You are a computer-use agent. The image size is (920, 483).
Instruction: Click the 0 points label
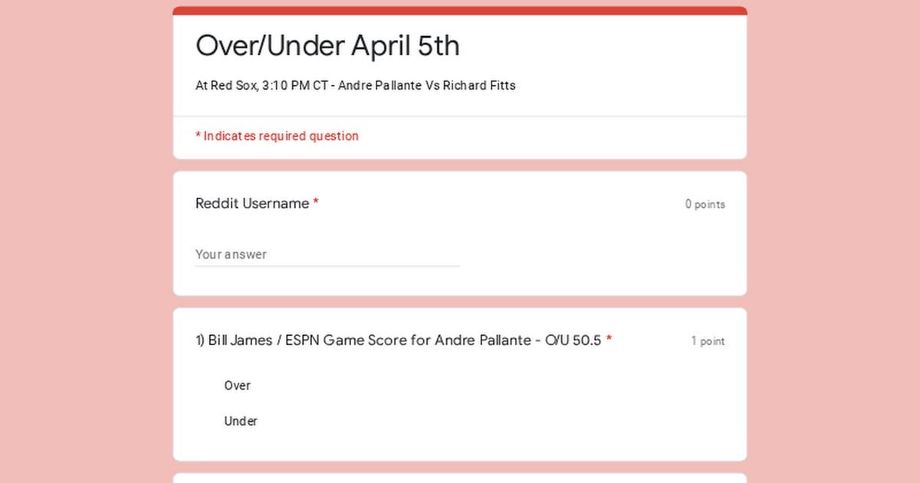[705, 205]
